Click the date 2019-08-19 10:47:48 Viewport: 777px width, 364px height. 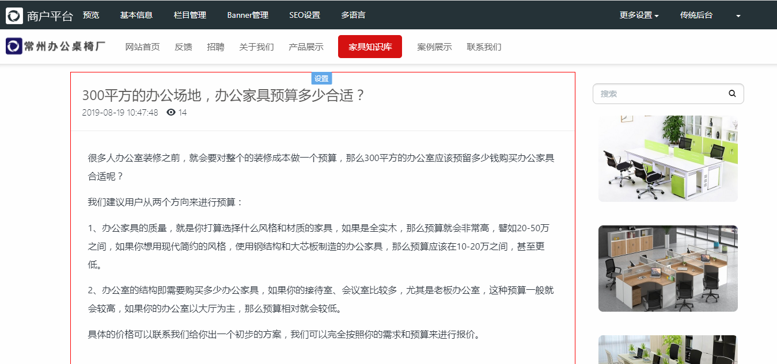point(120,113)
